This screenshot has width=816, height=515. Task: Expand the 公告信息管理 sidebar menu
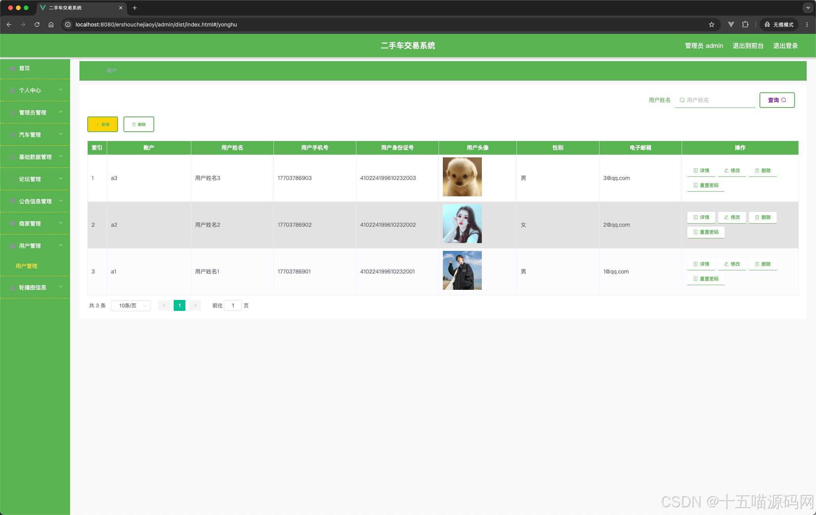(35, 201)
